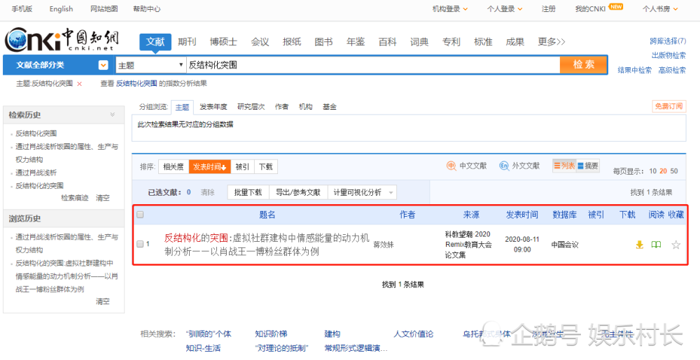Select the 百科 tab

tap(388, 42)
